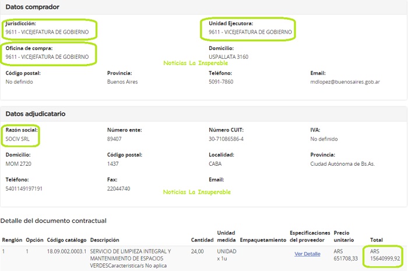Click the value under Unidad Ejecutora

tap(250, 32)
